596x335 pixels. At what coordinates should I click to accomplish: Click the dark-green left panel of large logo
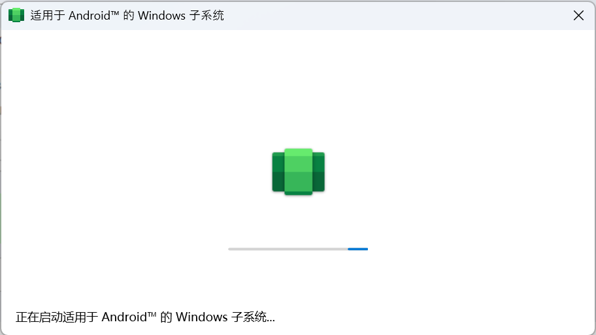pos(278,172)
